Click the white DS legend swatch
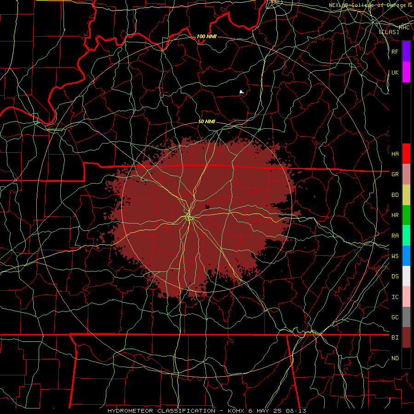The width and height of the screenshot is (414, 414). pyautogui.click(x=406, y=276)
